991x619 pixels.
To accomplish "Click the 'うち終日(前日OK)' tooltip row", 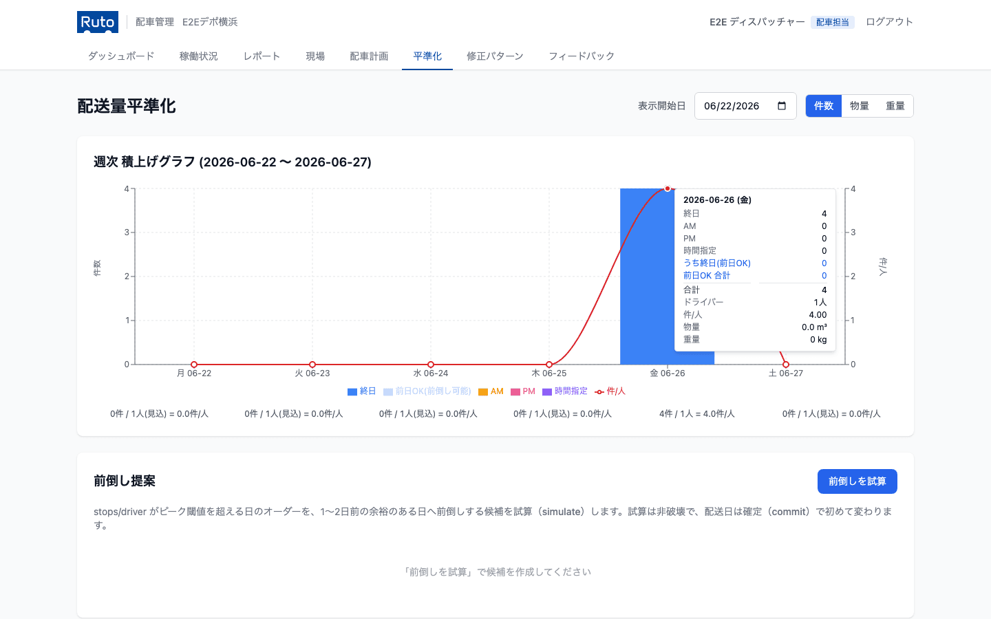I will (x=755, y=263).
